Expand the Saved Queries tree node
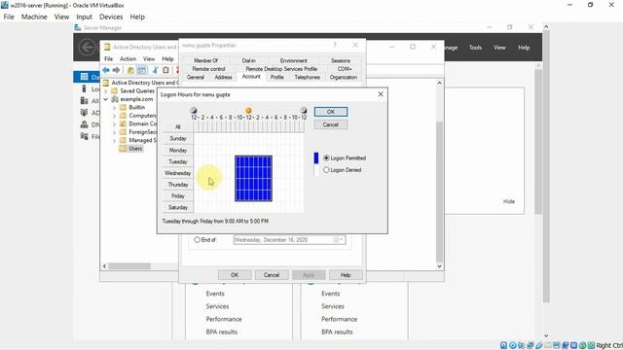623x350 pixels. (x=106, y=90)
